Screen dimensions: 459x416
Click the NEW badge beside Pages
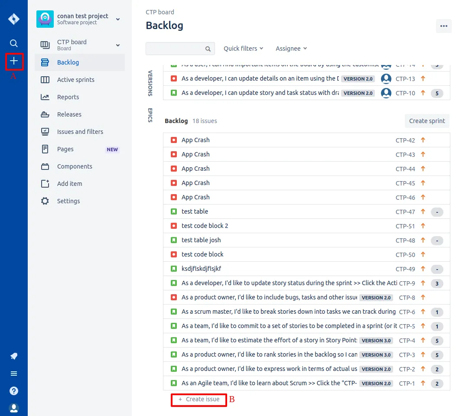coord(112,149)
